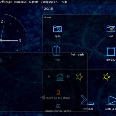
Task: Open the vid folder icon
Action: coord(111,29)
